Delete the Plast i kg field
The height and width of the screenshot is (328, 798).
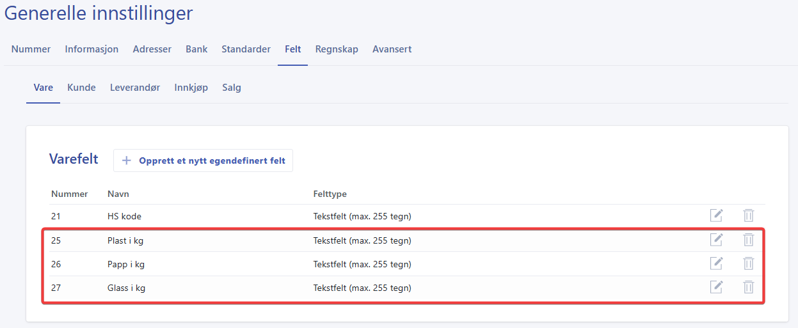pos(748,240)
